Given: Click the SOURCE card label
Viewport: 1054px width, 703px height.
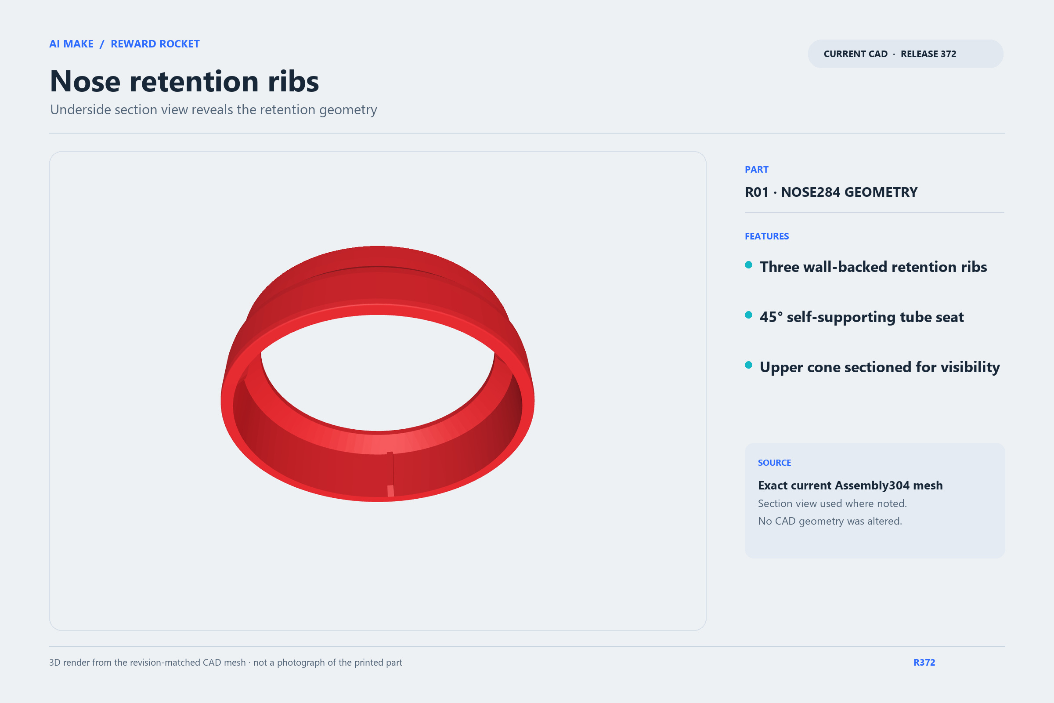Looking at the screenshot, I should click(x=774, y=463).
